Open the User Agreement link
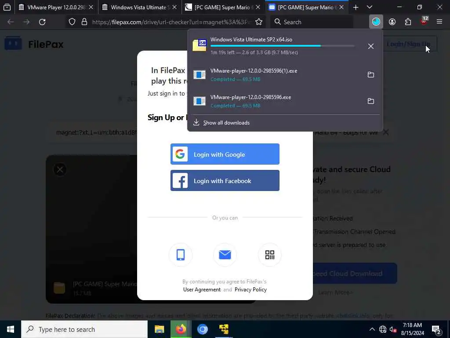Screen dimensions: 450x338 point(202,290)
